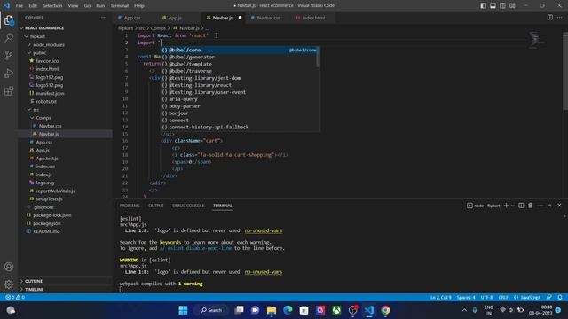Image resolution: width=568 pixels, height=319 pixels.
Task: Collapse the REACT ECOMMERCE root folder
Action: point(44,27)
